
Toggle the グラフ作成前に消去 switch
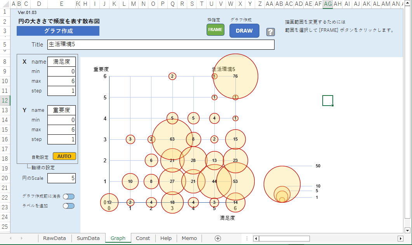click(69, 196)
